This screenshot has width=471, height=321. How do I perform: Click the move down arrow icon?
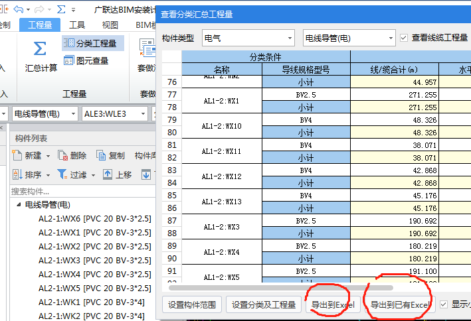pyautogui.click(x=146, y=174)
